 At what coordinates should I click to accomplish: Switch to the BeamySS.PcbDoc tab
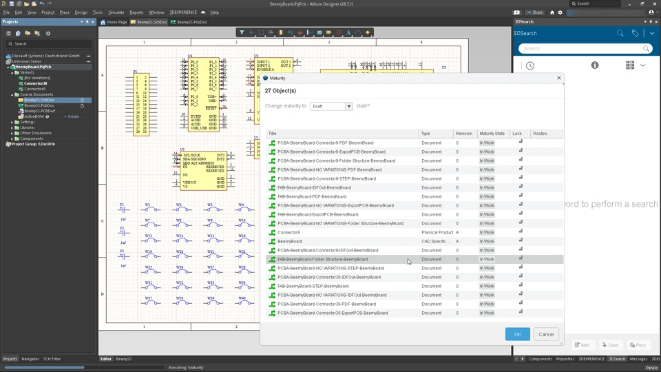pyautogui.click(x=189, y=22)
